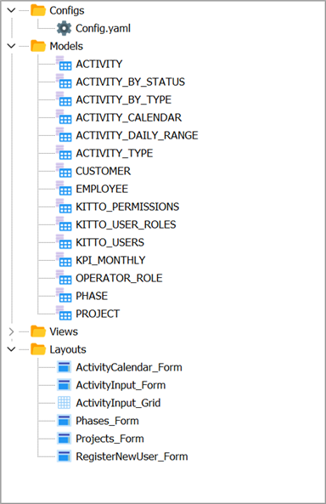Select the ActivityCalendar_Form layout
The width and height of the screenshot is (326, 504).
point(129,367)
